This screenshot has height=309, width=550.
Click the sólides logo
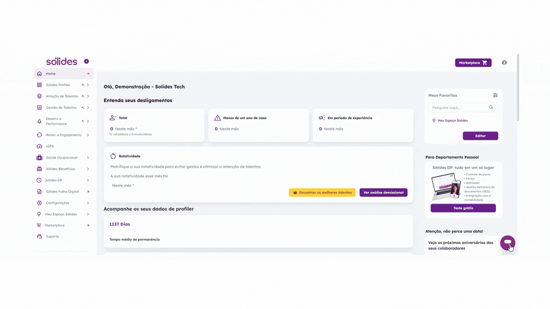click(62, 61)
